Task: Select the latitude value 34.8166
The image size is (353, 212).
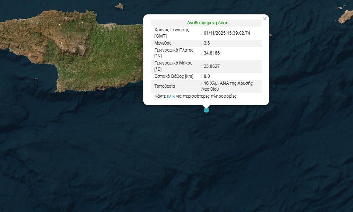Action: click(x=212, y=53)
